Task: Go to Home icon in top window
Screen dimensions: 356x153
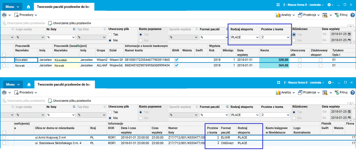Action: pos(28,6)
